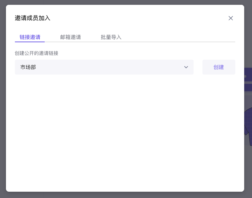Click the dimmed overlay above the dialog

pyautogui.click(x=125, y=2)
